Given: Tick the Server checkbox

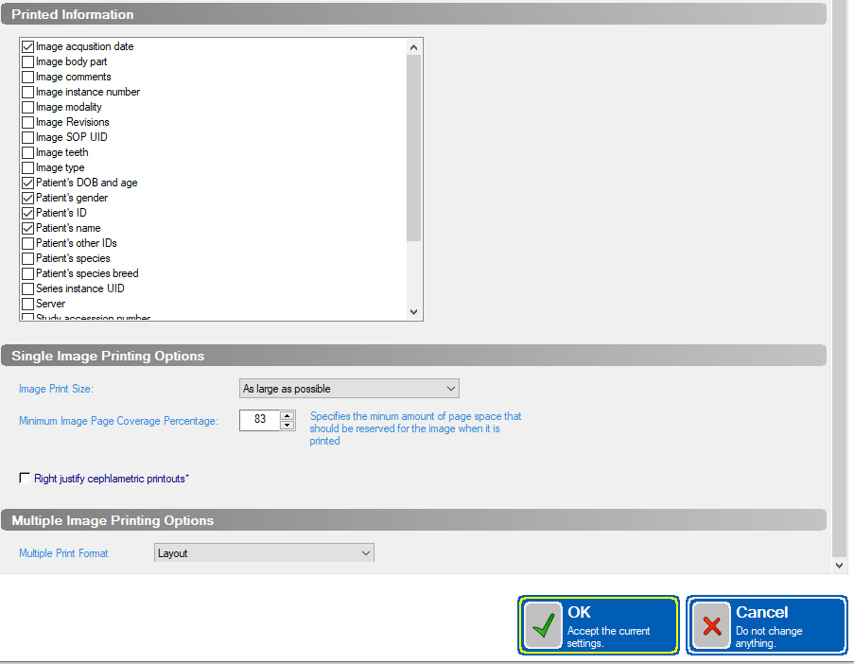Looking at the screenshot, I should pyautogui.click(x=27, y=304).
